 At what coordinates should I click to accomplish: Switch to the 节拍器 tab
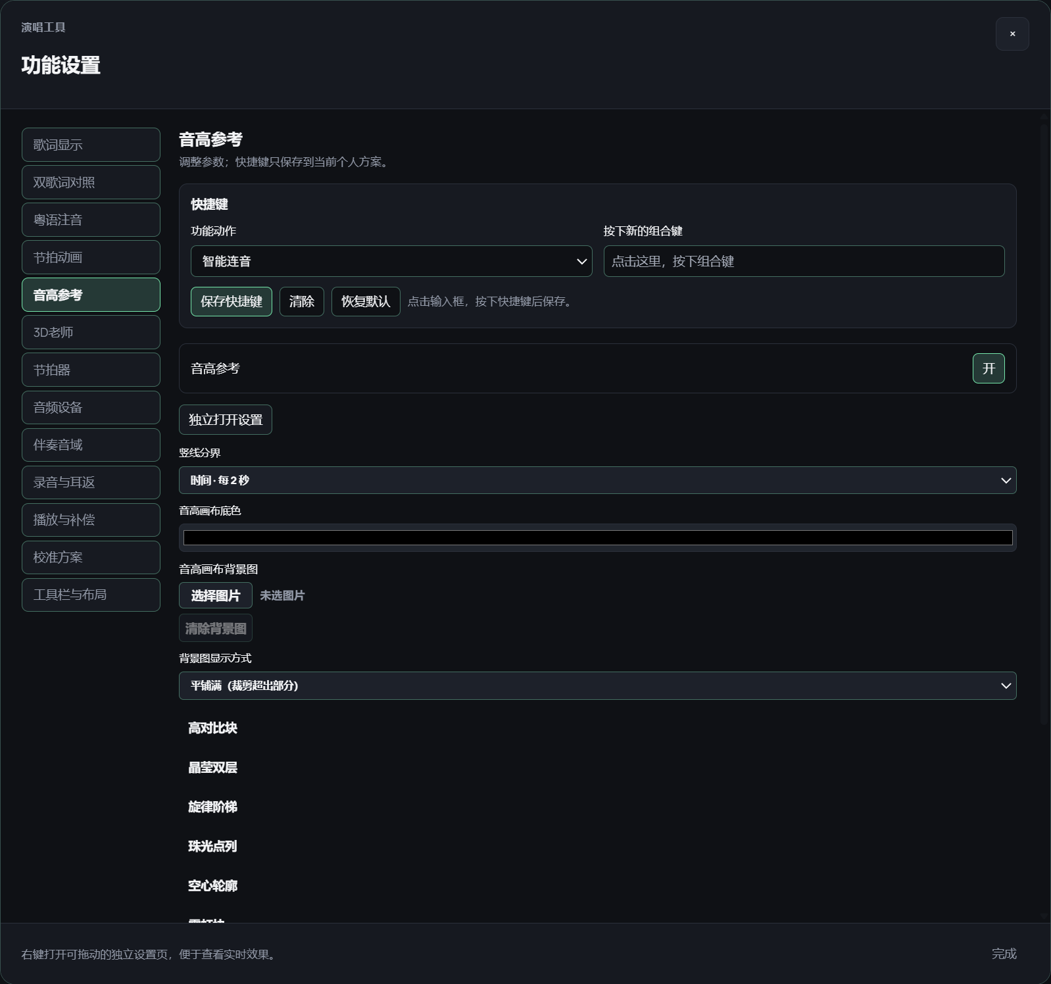[91, 370]
